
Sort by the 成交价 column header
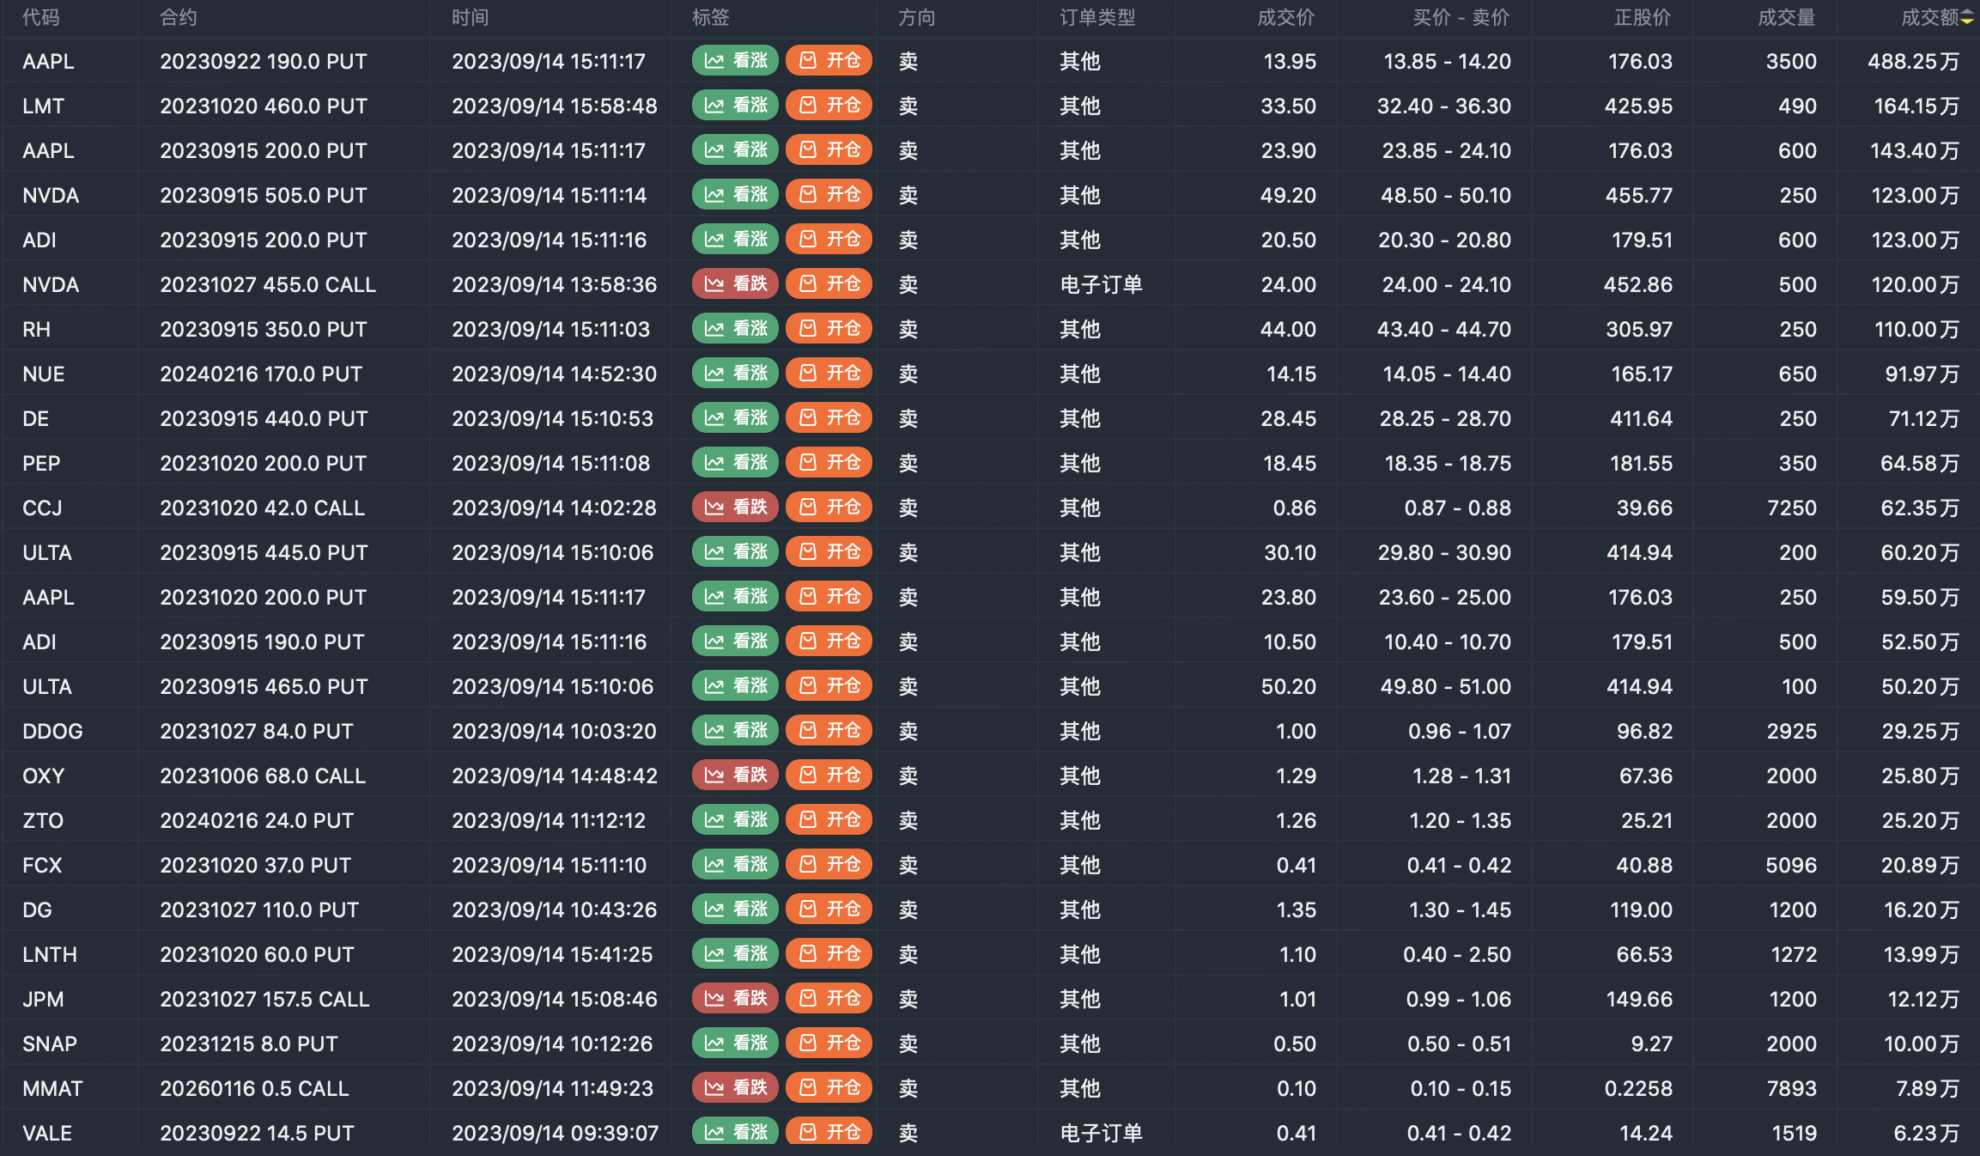(x=1285, y=18)
